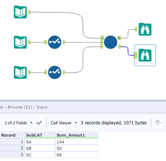This screenshot has height=161, width=166.
Task: Click the bottom Select tool input anchor
Action: click(x=46, y=72)
